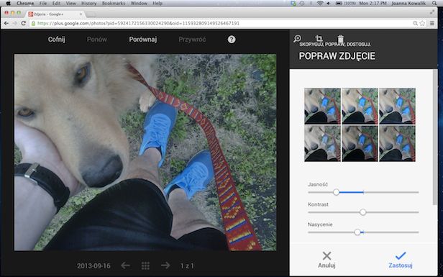Open the Apple menu
This screenshot has width=443, height=277.
tap(8, 3)
